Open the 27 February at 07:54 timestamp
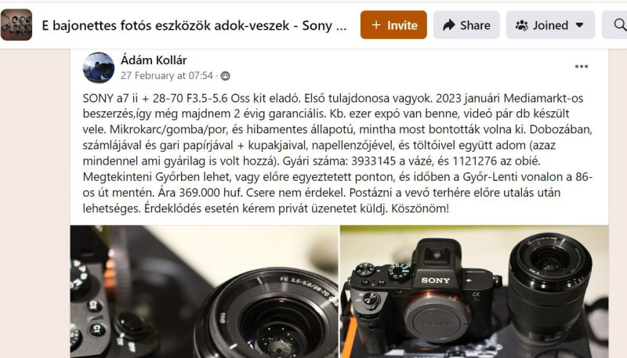The height and width of the screenshot is (358, 627). point(167,75)
